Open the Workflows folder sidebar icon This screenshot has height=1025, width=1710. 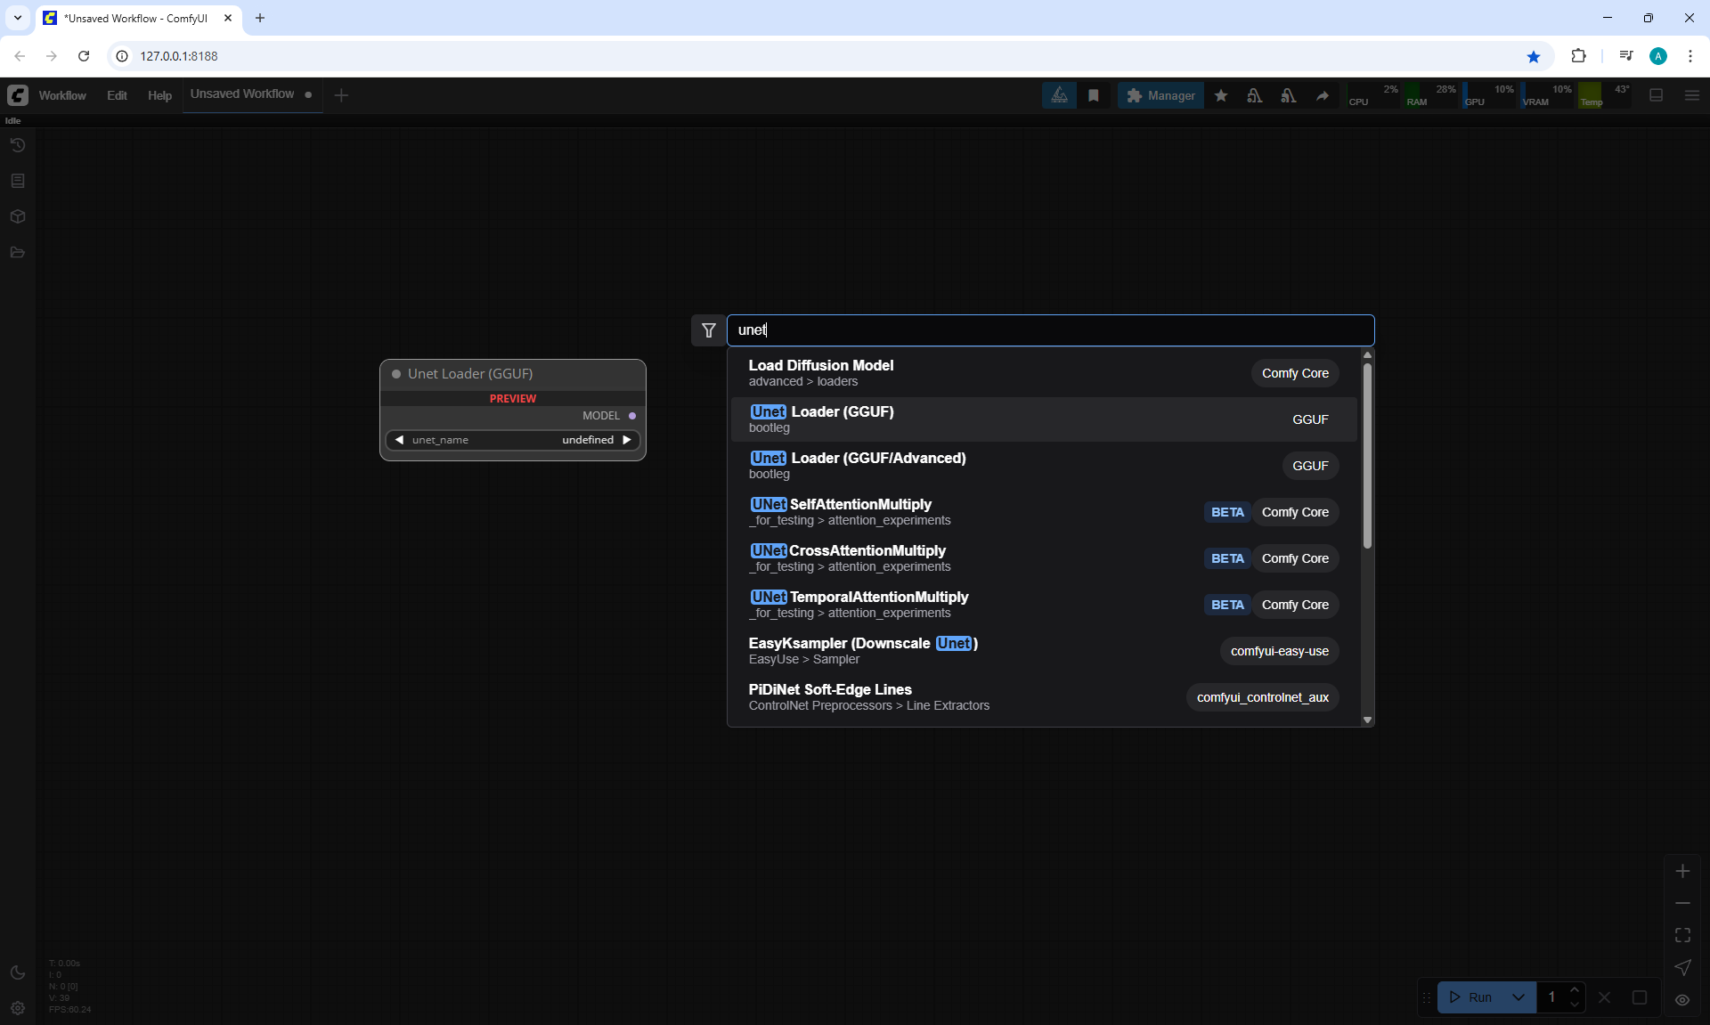pyautogui.click(x=18, y=252)
